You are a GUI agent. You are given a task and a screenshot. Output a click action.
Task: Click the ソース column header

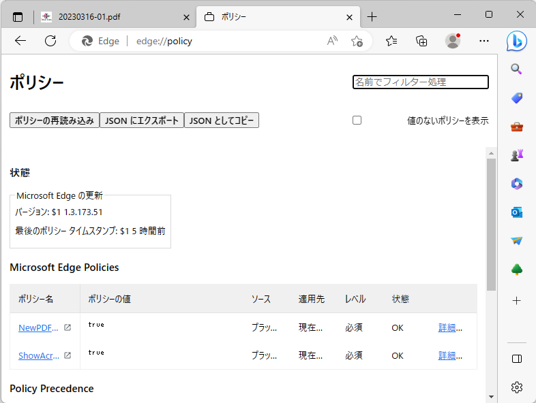(x=261, y=300)
